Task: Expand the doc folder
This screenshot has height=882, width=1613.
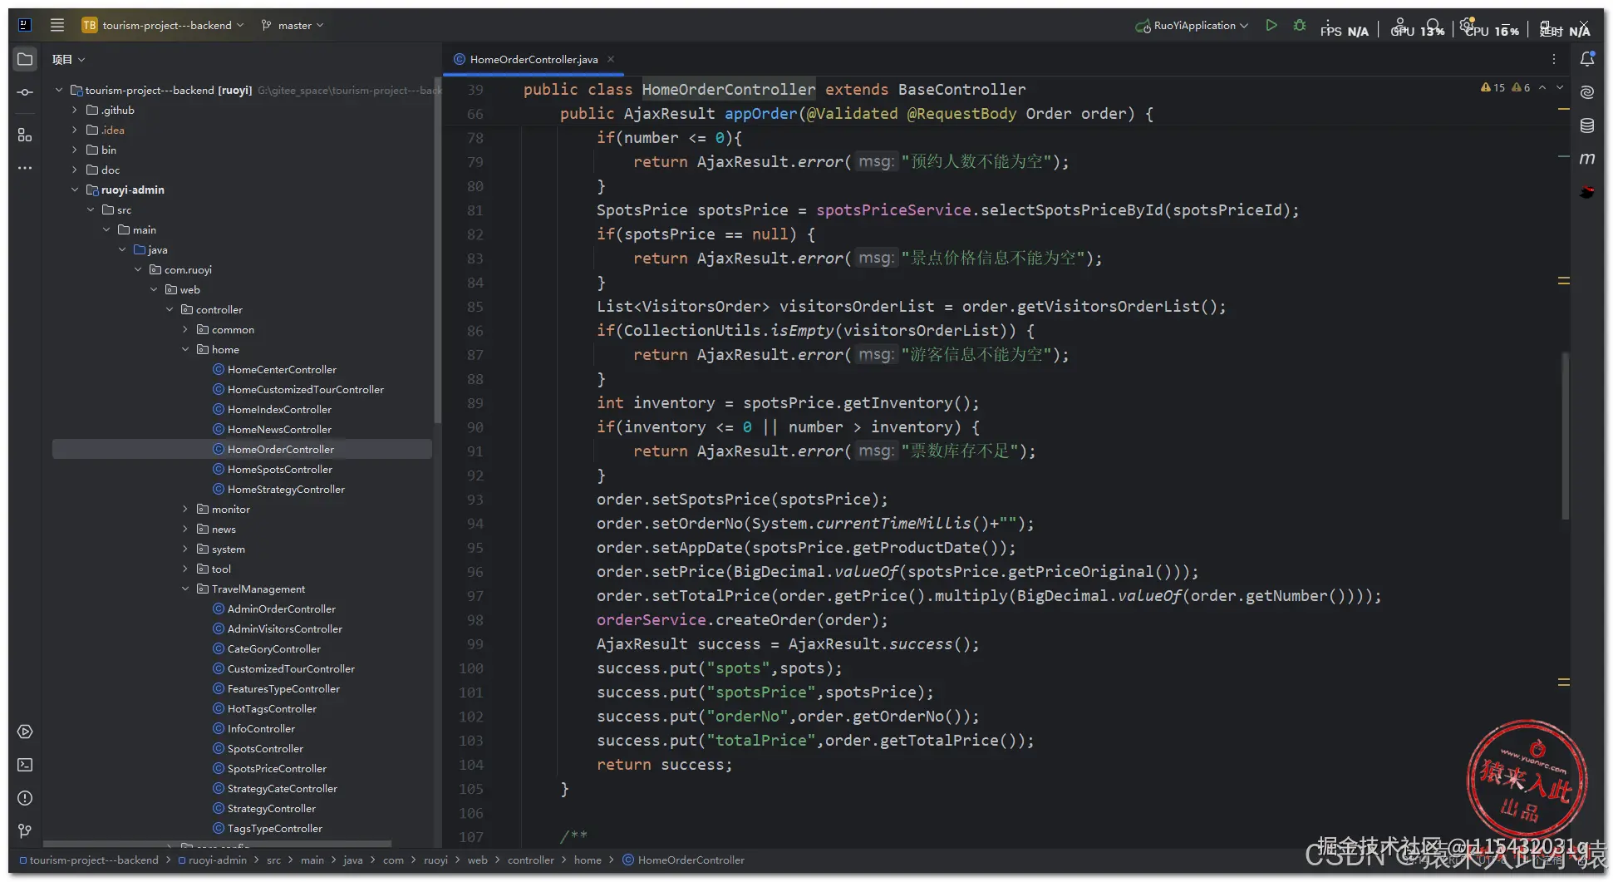Action: pos(74,170)
